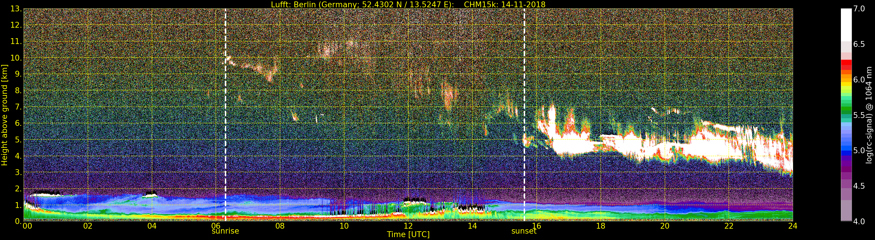Click the time-axis tick label '12'
Screen dimensions: 875x240
click(408, 226)
